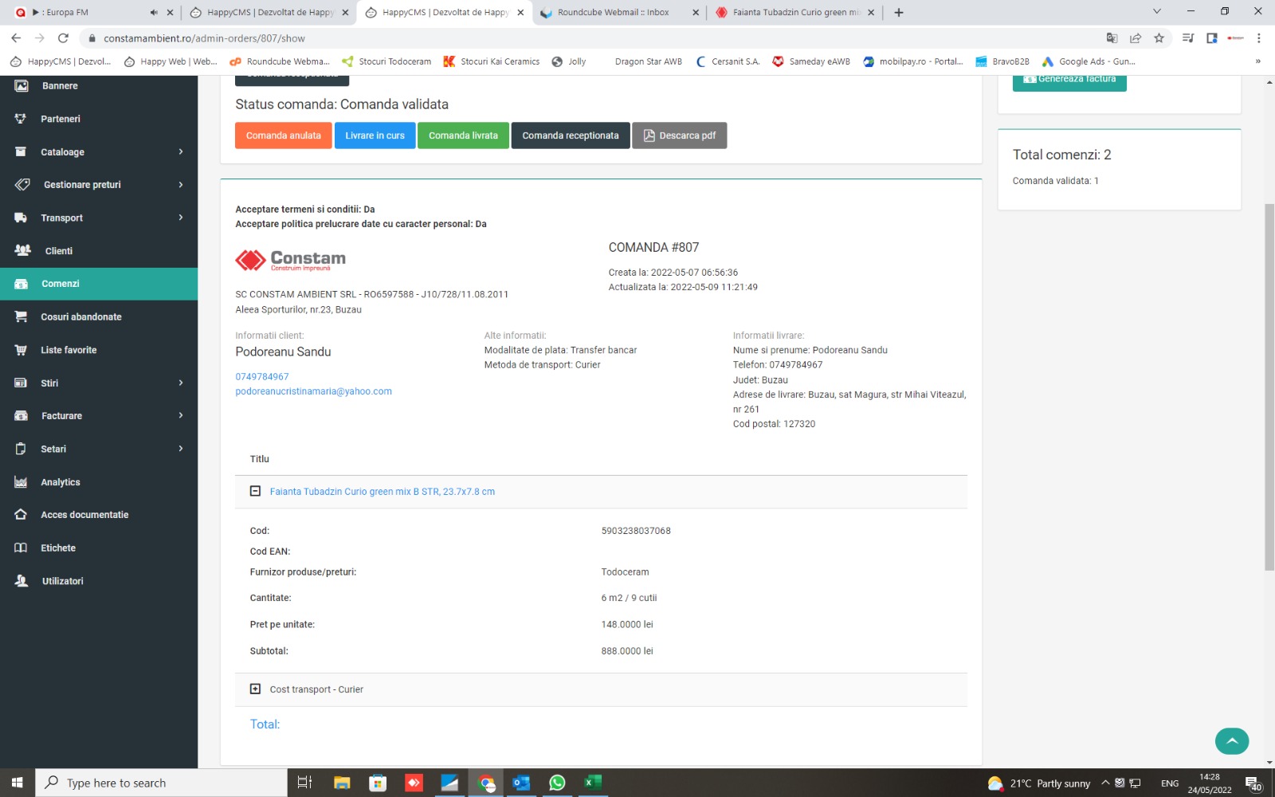Viewport: 1275px width, 797px height.
Task: Click the Livrare in curs button
Action: click(x=375, y=135)
